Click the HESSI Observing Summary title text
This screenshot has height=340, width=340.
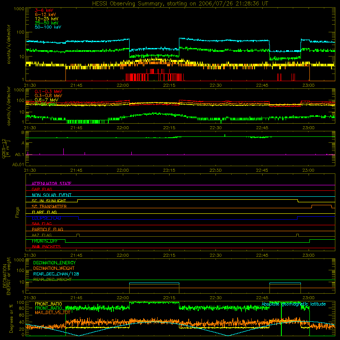(180, 4)
